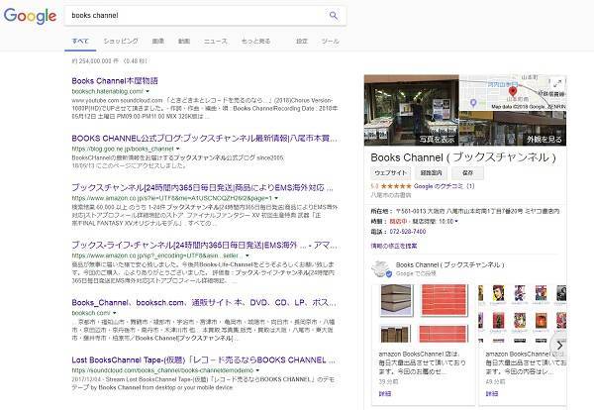Expand the amazon.co.jp/s?ie URL dropdown arrow
Screen dimensions: 594x410
click(276, 198)
